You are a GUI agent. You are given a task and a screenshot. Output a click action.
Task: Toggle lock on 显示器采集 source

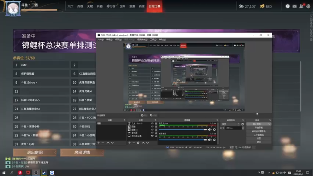tap(156, 136)
